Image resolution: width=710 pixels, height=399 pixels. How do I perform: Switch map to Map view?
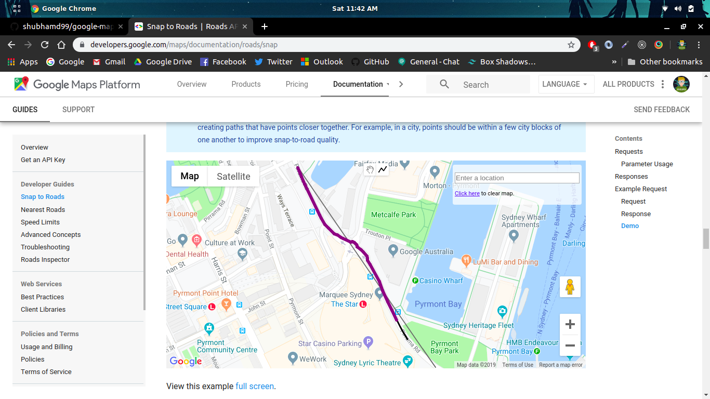coord(190,177)
